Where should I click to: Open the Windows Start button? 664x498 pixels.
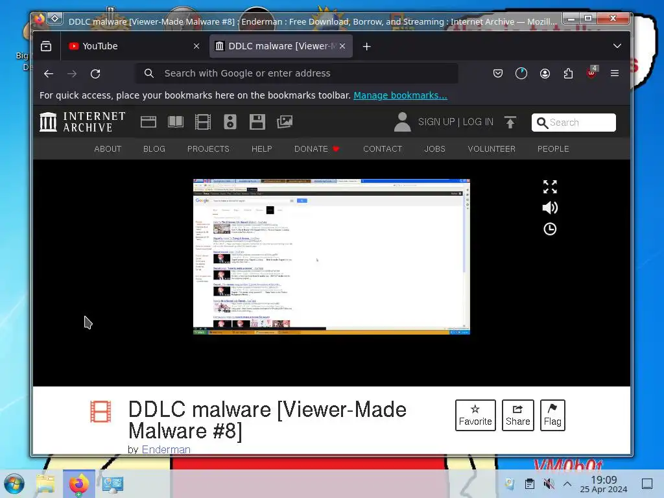(x=14, y=484)
